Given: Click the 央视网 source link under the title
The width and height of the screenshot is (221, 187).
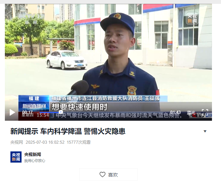Looking at the screenshot, I should (17, 142).
